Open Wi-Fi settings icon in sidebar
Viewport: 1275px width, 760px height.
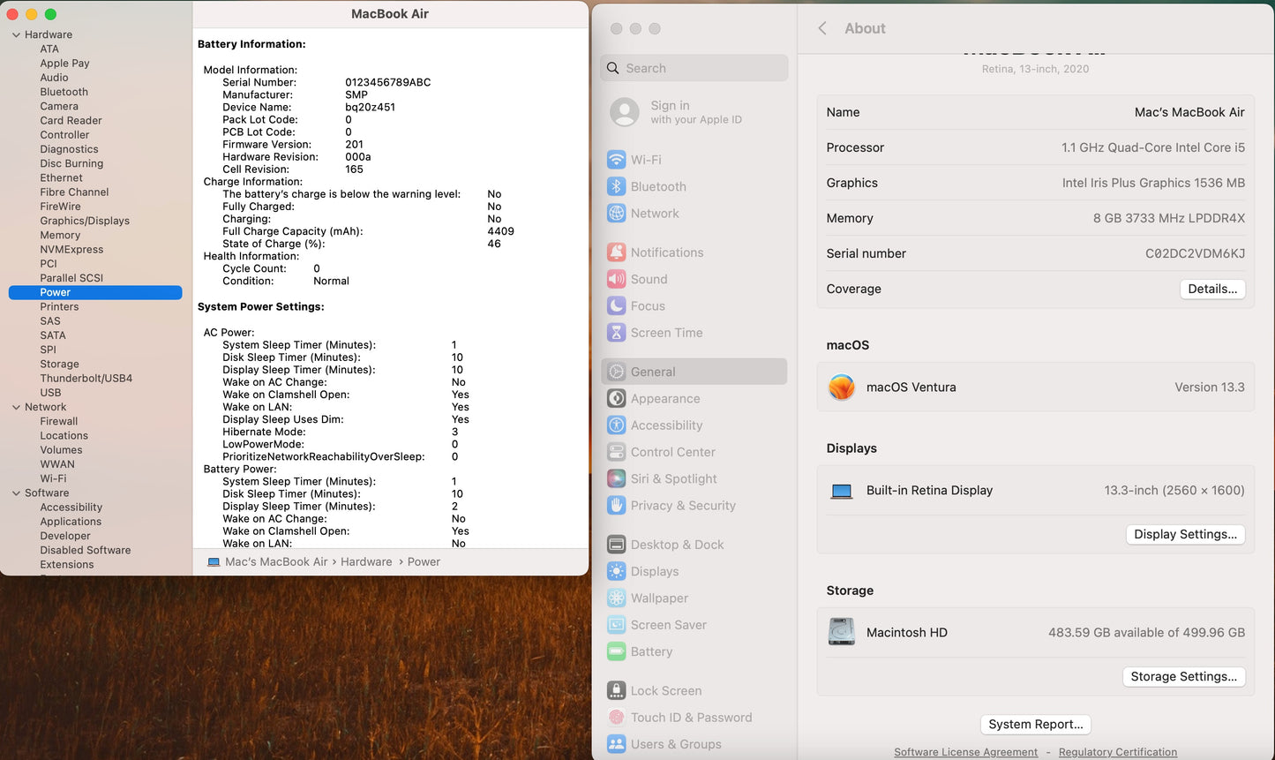click(616, 160)
